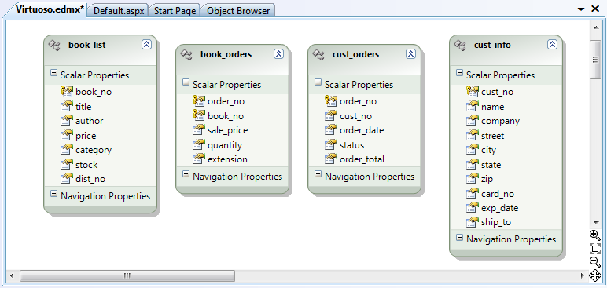607x288 pixels.
Task: Collapse the cust_orders entity with chevron button
Action: [x=410, y=53]
